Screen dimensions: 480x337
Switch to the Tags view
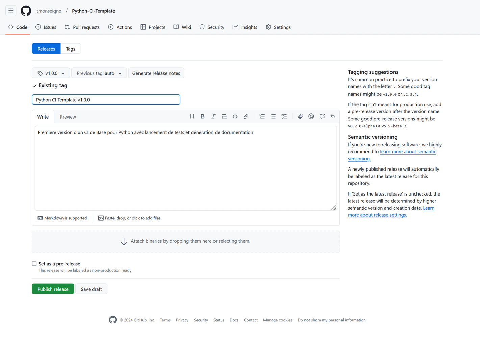(x=71, y=49)
